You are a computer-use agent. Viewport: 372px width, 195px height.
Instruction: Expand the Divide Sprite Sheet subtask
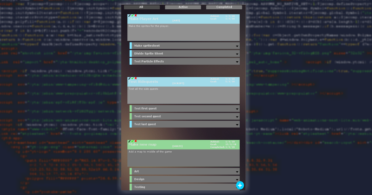tap(237, 54)
